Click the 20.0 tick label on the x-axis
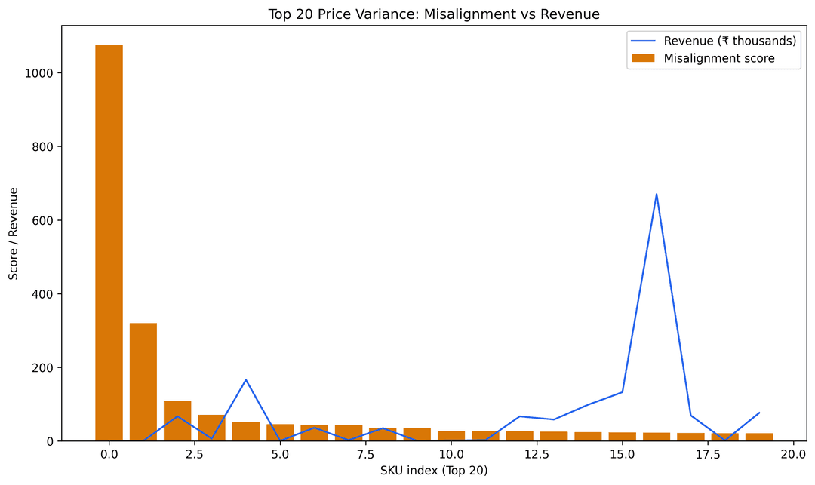The width and height of the screenshot is (815, 485). click(x=792, y=453)
